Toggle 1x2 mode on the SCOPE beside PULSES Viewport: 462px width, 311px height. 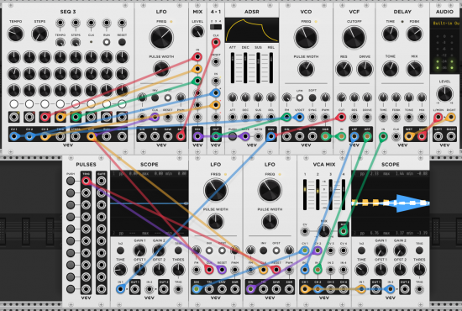click(120, 250)
